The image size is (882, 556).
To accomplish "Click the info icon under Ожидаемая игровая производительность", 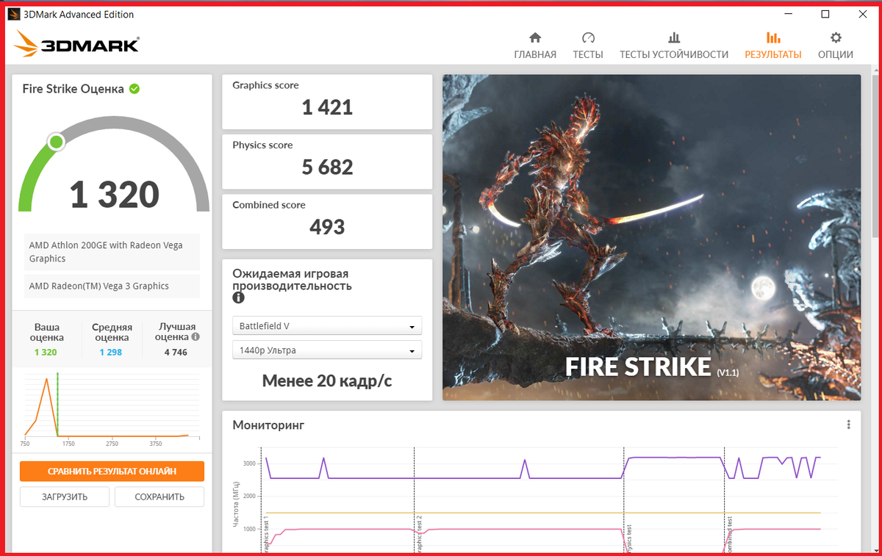I will click(238, 297).
